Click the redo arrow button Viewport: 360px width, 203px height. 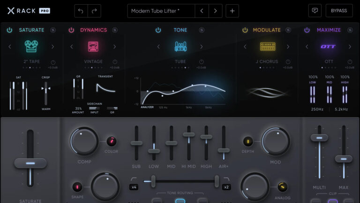(x=94, y=11)
